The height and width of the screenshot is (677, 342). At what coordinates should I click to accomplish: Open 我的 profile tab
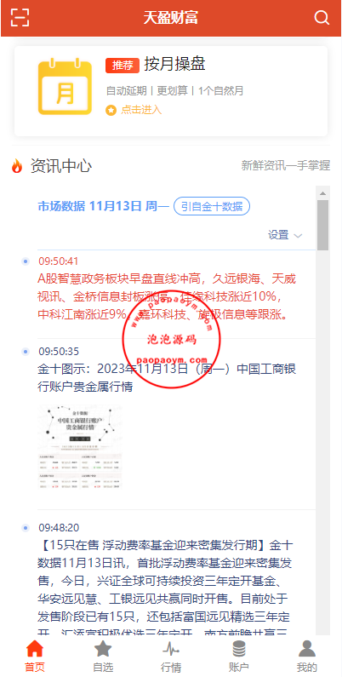pos(307,657)
